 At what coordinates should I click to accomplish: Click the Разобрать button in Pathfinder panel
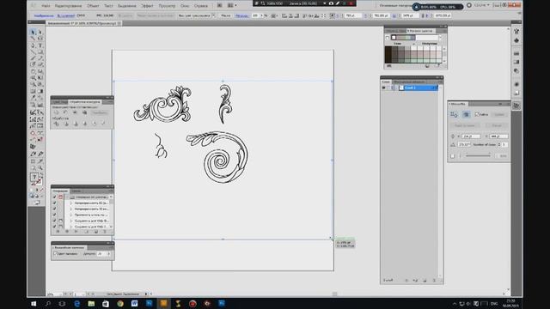click(x=100, y=112)
